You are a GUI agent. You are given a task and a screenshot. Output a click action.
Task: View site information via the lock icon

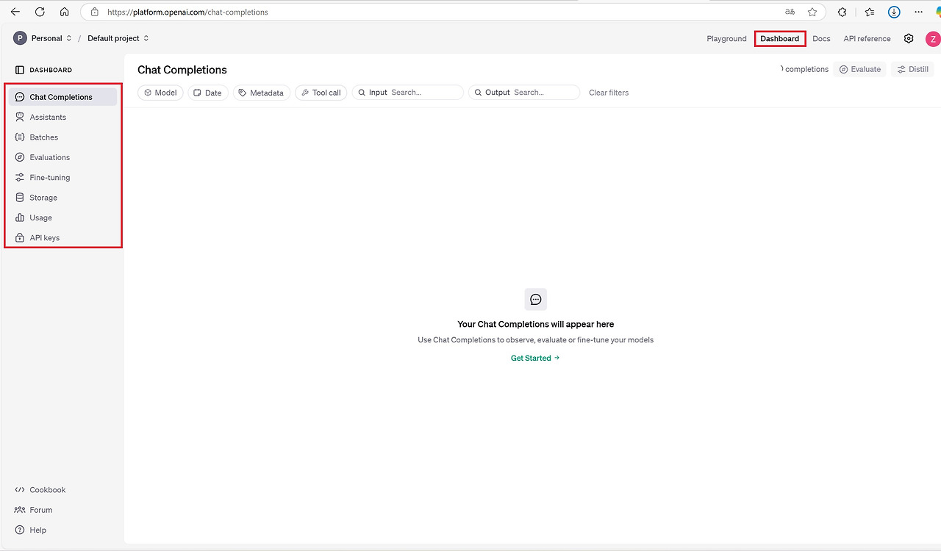tap(94, 12)
